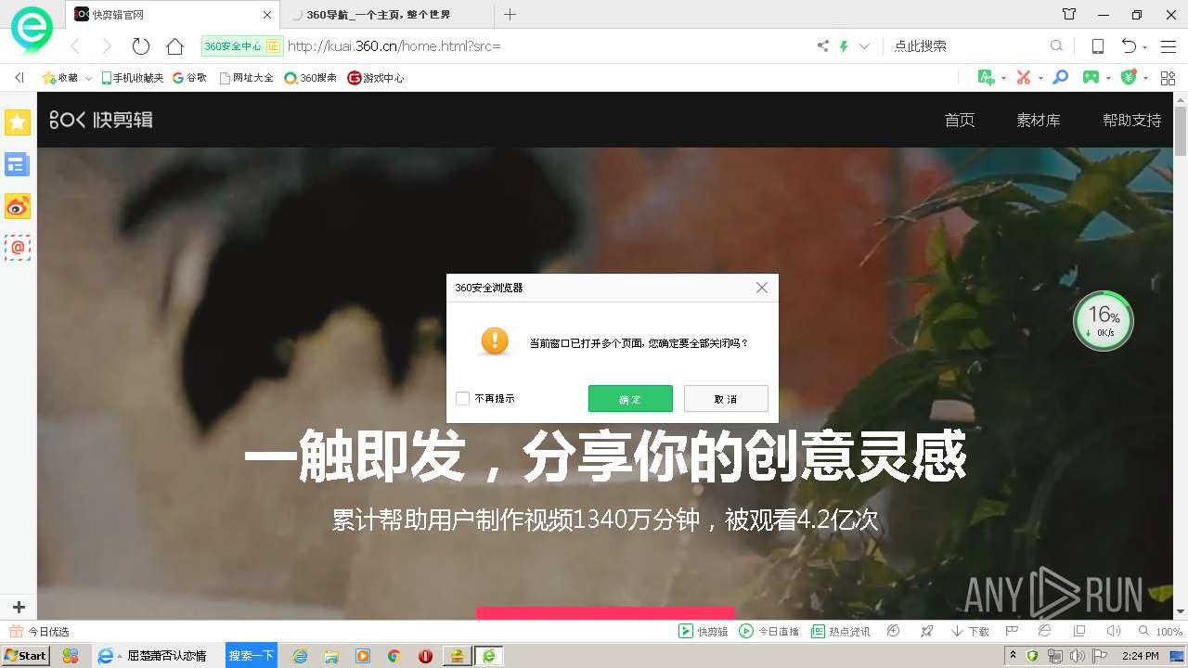Open the Windows Start menu
1188x668 pixels.
pos(25,656)
